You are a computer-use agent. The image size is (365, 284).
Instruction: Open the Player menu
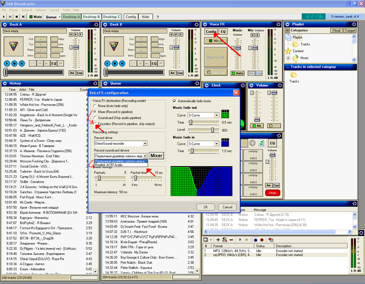14,10
